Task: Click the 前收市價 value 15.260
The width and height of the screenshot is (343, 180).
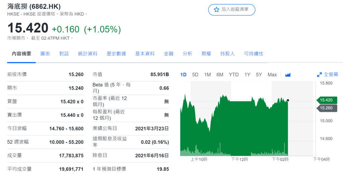Action: point(76,74)
